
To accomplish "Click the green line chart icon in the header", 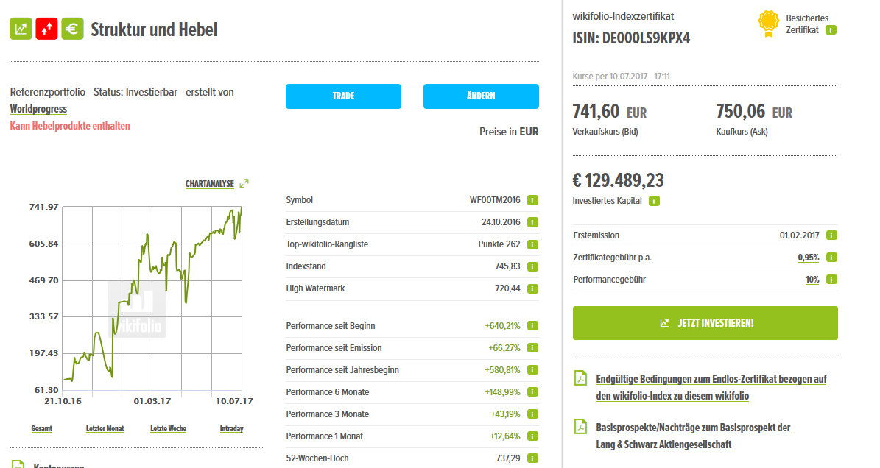I will tap(21, 29).
